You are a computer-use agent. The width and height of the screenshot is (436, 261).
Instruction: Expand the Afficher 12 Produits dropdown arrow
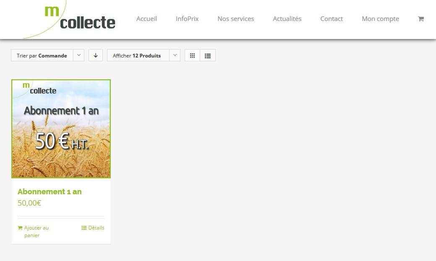click(175, 55)
